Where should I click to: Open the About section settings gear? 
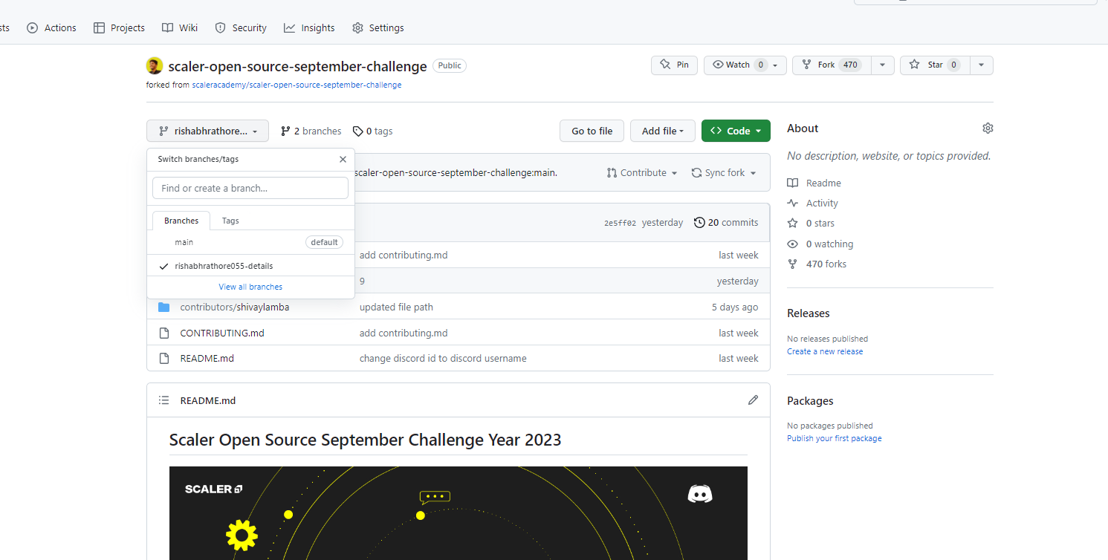(x=988, y=128)
